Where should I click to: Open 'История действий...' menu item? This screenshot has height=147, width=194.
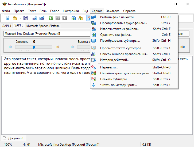click(115, 60)
